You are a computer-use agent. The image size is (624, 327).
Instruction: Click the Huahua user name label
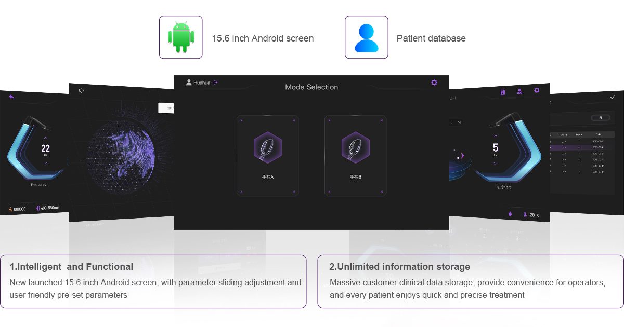[202, 83]
